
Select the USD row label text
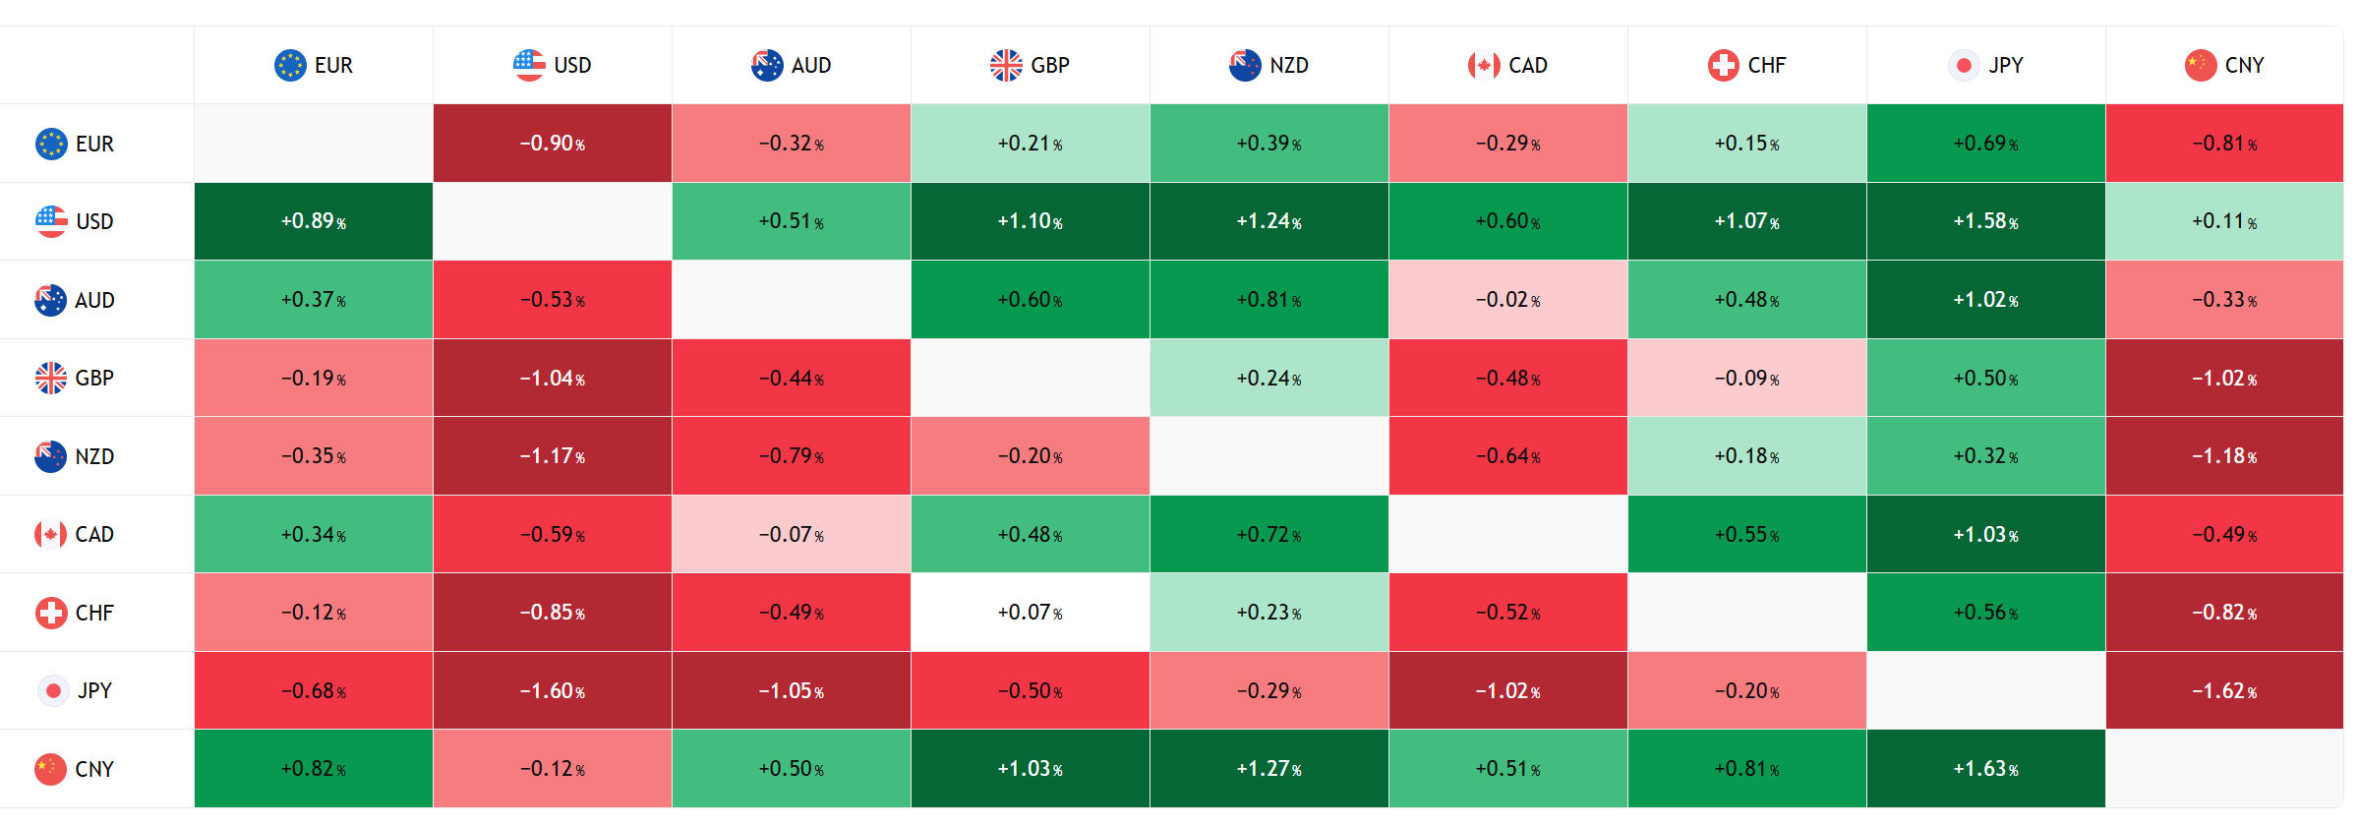pyautogui.click(x=94, y=222)
